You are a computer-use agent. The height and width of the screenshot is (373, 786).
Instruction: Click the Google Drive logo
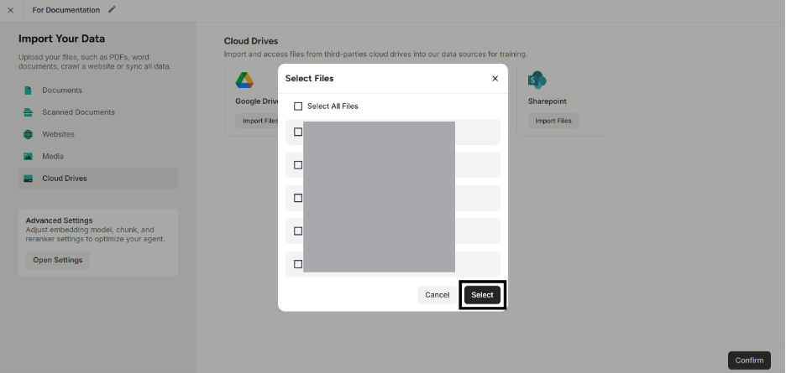[x=244, y=80]
